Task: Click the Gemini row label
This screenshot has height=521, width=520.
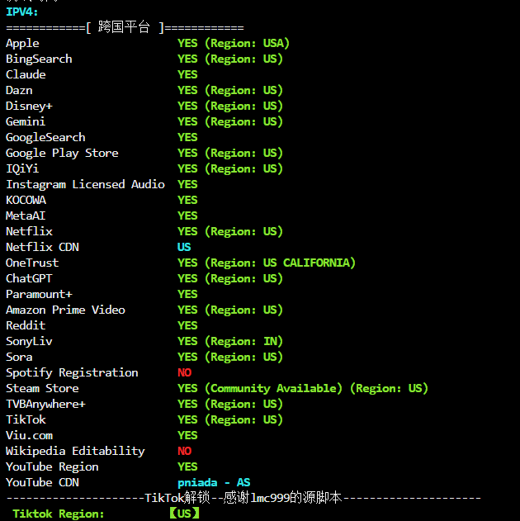Action: [26, 121]
